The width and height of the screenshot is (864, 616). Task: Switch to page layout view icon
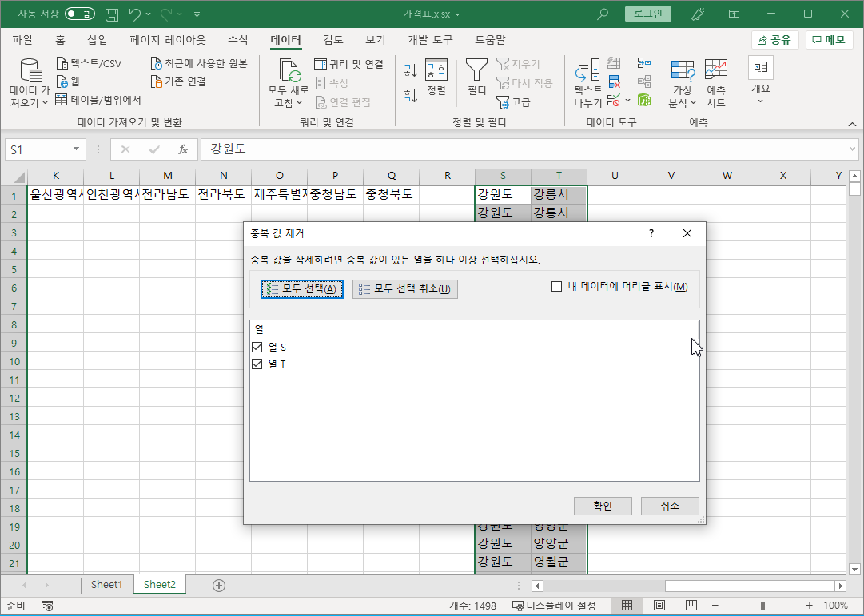tap(659, 606)
